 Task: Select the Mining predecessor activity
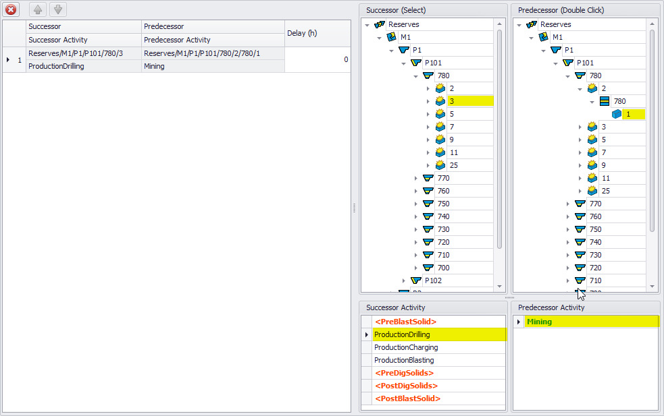539,322
